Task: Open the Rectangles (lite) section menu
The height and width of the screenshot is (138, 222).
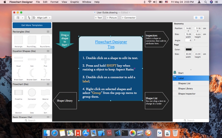Action: 48,32
